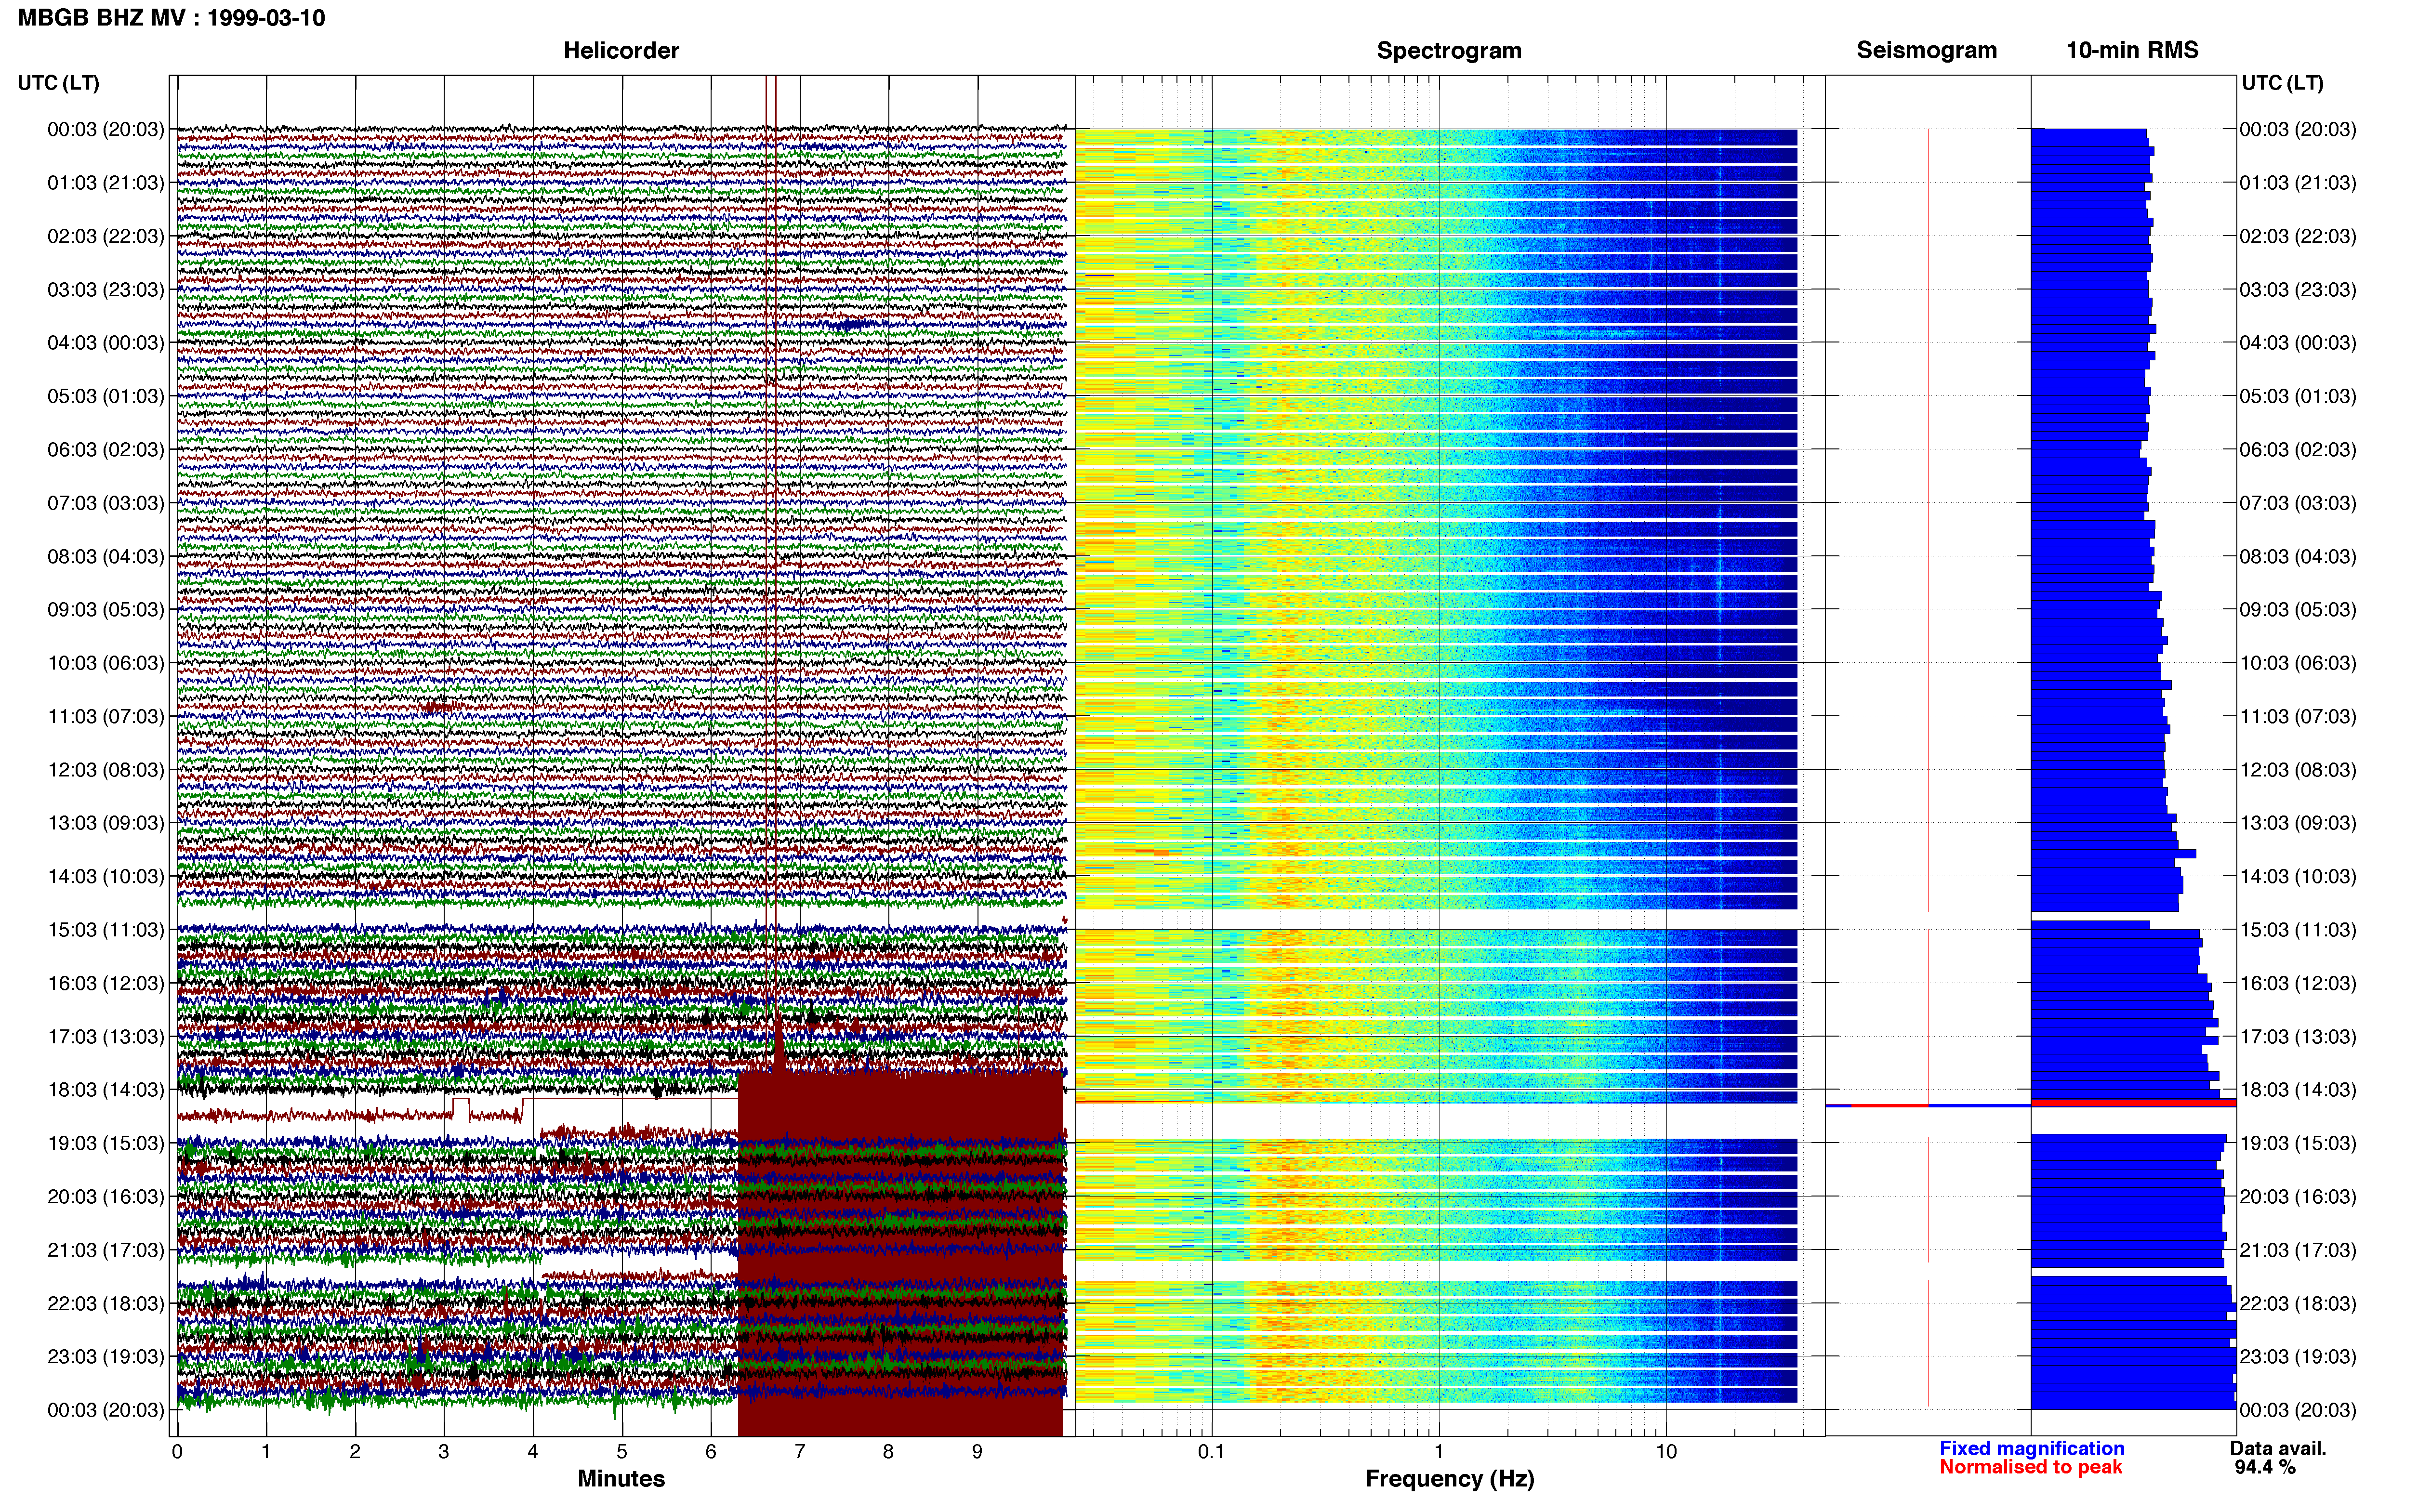Image resolution: width=2418 pixels, height=1512 pixels.
Task: Click right-side time label '09:03 (05:03)'
Action: click(2298, 610)
